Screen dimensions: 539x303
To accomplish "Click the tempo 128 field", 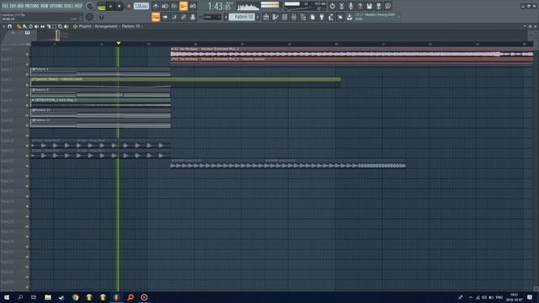I will [x=141, y=6].
